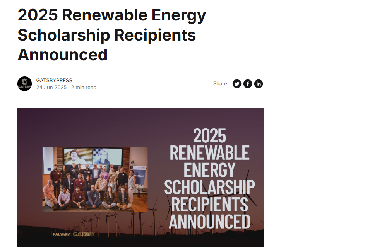Share the article on LinkedIn

(x=259, y=84)
